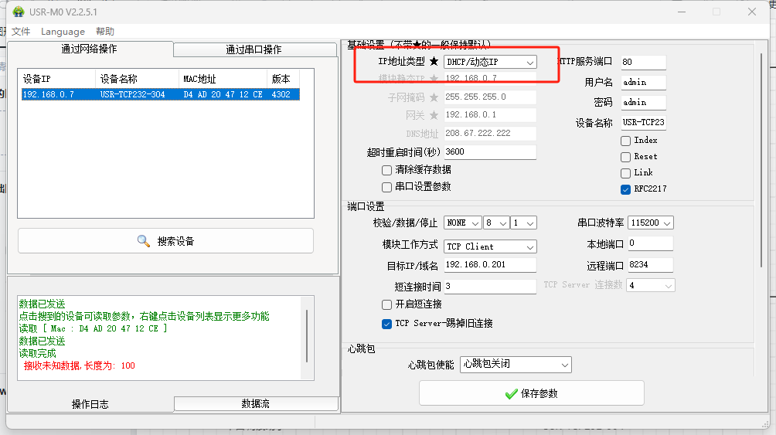Click device name USR-TCP232-304 cell
Viewport: 776px width, 435px height.
[x=132, y=94]
